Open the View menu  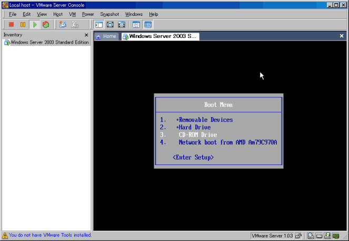[x=42, y=14]
